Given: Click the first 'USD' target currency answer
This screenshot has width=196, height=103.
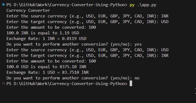Looking at the screenshot, I should [165, 22].
